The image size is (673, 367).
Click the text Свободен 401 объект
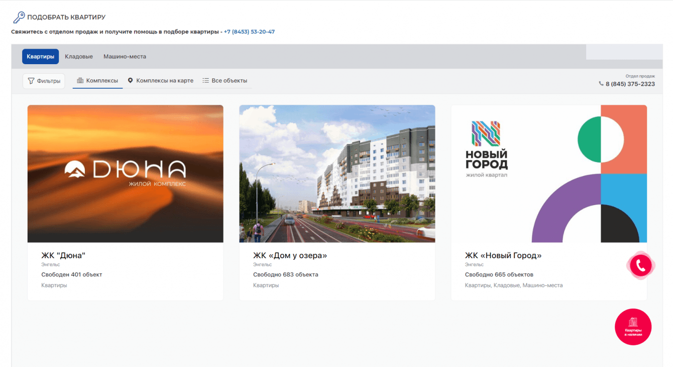72,275
